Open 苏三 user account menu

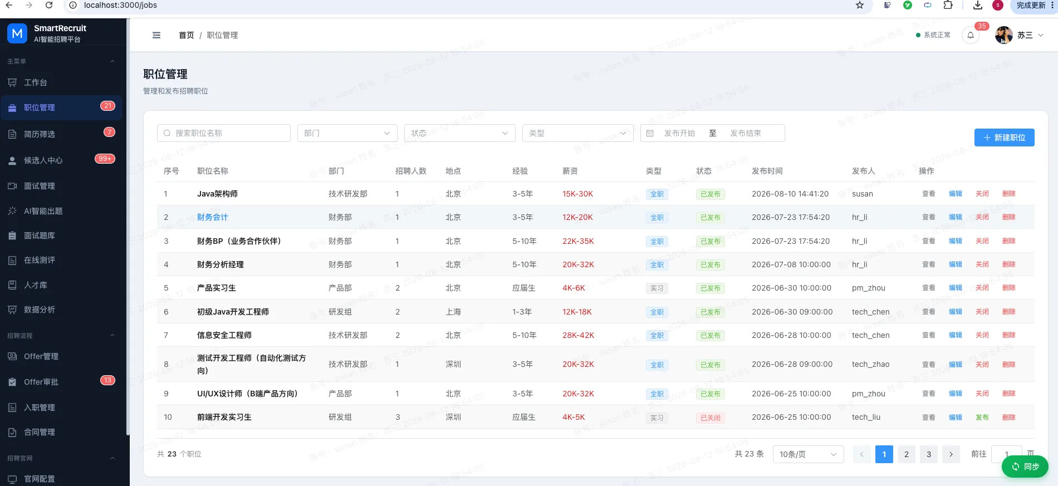pyautogui.click(x=1019, y=35)
